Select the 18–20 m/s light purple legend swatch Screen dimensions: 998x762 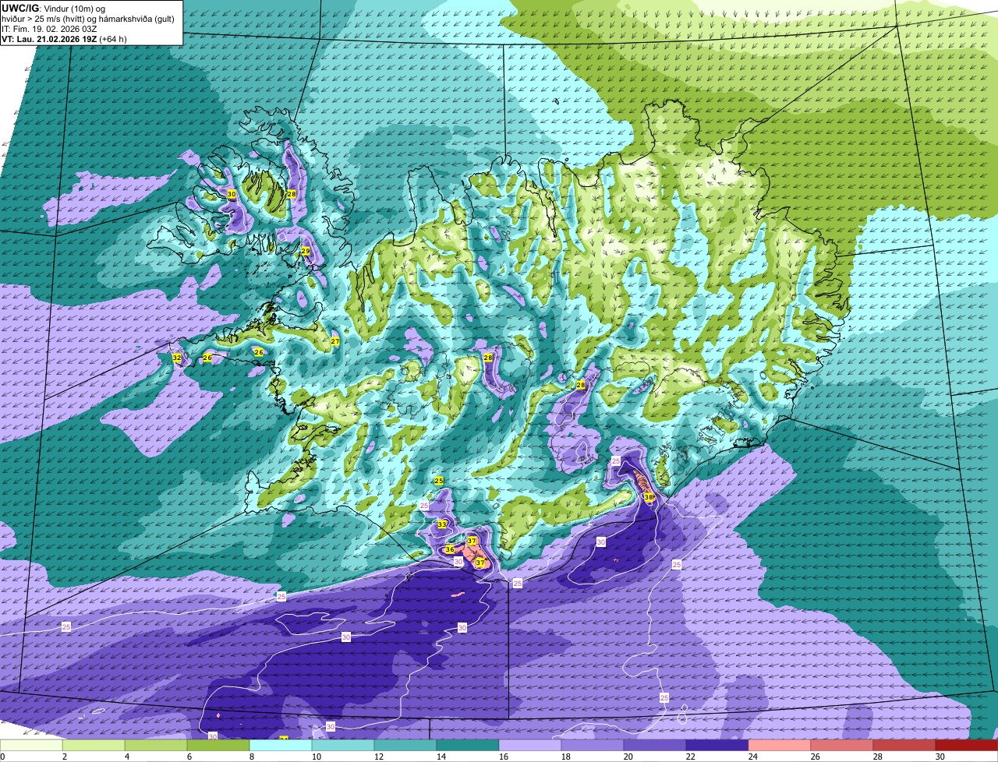pyautogui.click(x=593, y=746)
